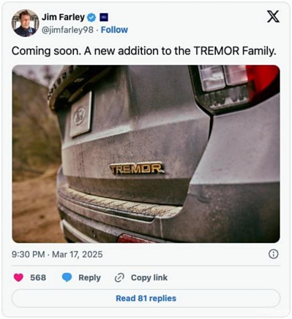Open the info icon beside the timestamp
292x319 pixels.
[x=273, y=254]
